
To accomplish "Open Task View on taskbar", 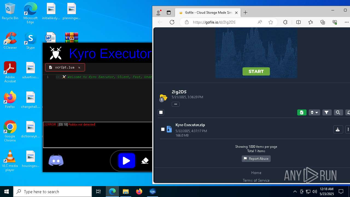I will point(98,192).
